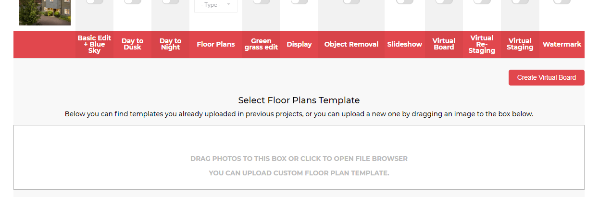Enable the Day to Dusk toggle

pos(132,1)
